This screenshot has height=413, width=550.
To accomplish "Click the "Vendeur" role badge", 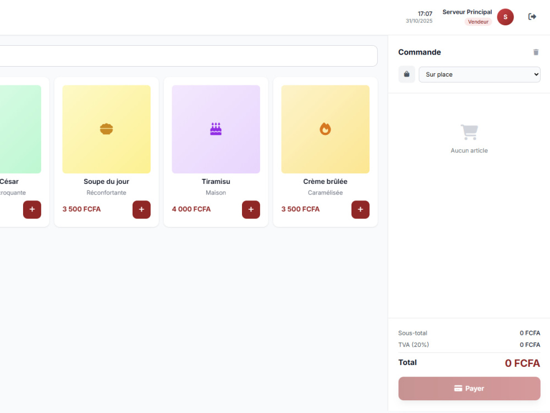I will tap(478, 22).
